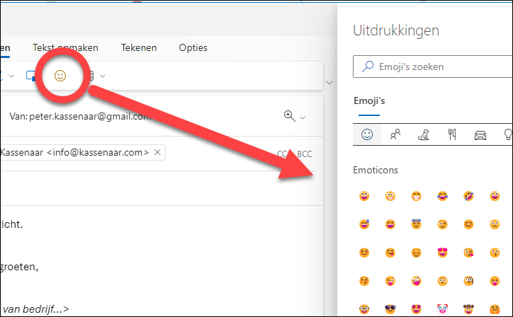Image resolution: width=513 pixels, height=317 pixels.
Task: Select the Smileys emoji category icon
Action: 367,134
